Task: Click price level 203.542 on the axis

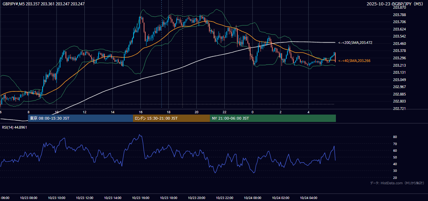Action: tap(399, 36)
